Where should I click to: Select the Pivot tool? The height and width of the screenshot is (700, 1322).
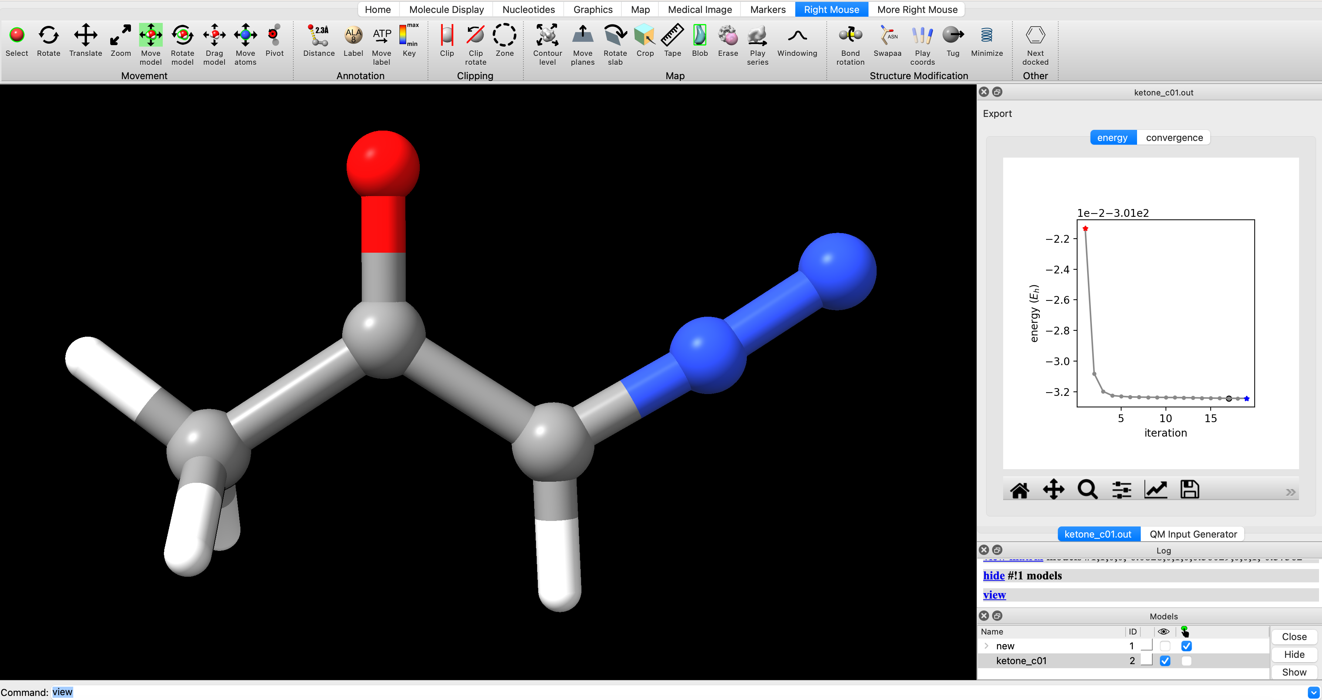[x=274, y=35]
